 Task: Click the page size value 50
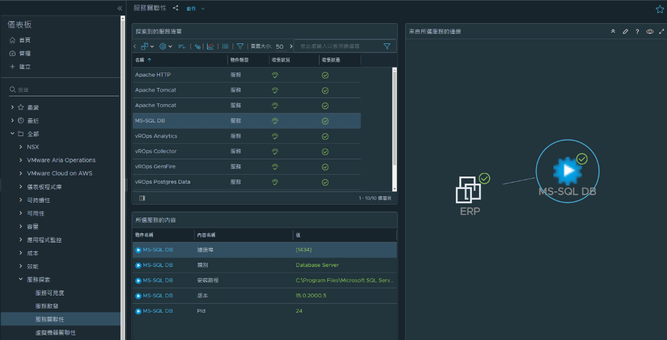[x=280, y=46]
